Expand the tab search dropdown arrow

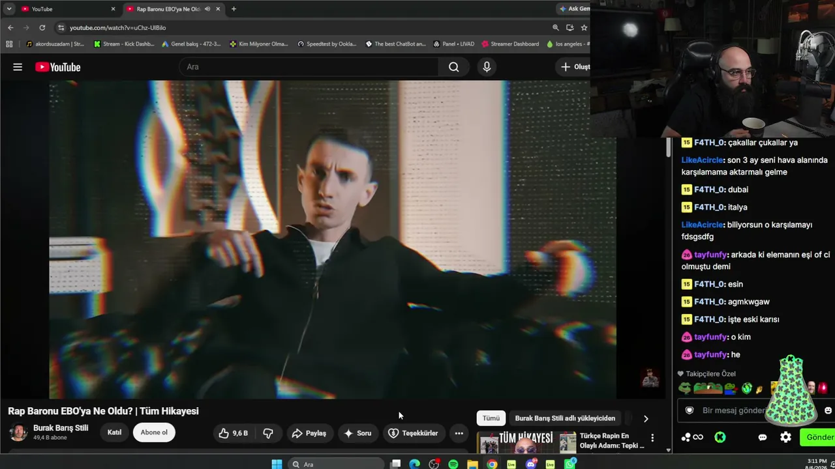coord(9,9)
